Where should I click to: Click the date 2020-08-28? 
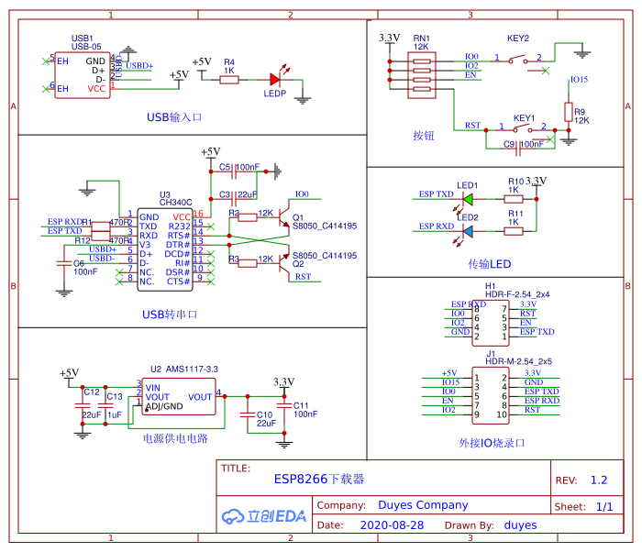tap(392, 525)
